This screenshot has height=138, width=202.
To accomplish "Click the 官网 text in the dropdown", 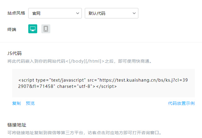I will pos(37,13).
